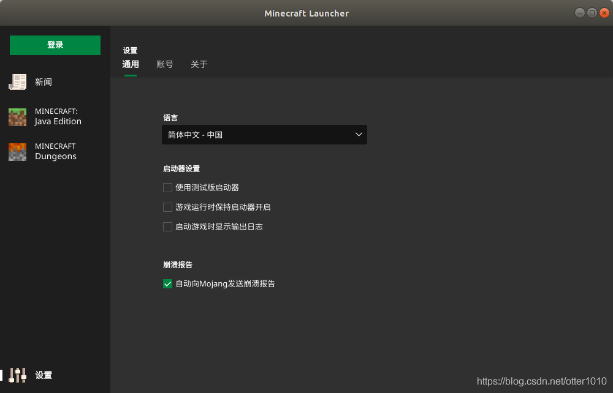The image size is (613, 393).
Task: Click the 自动向Mojang发送崩溃报告 label text
Action: 225,283
